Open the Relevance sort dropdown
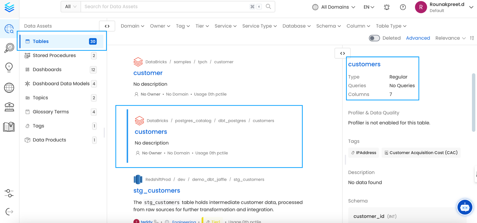Viewport: 477px width, 223px height. pos(450,38)
